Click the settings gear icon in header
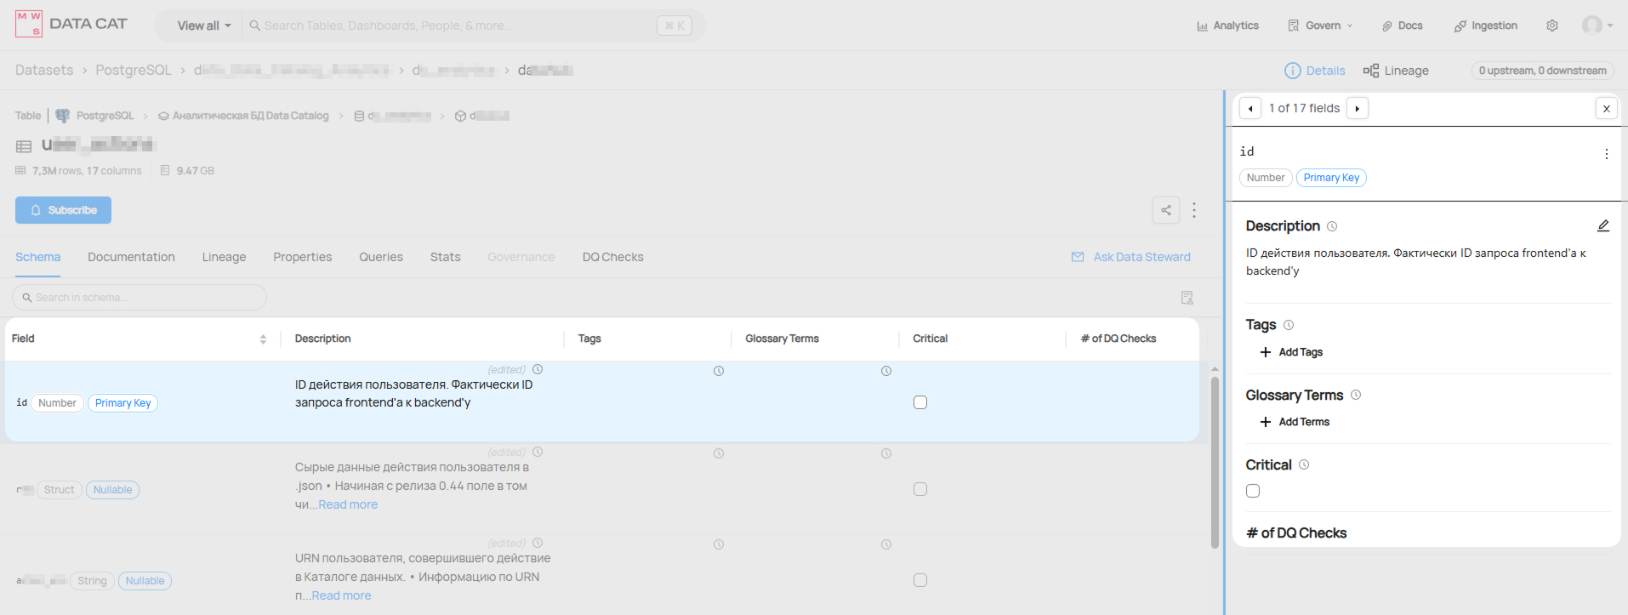The image size is (1628, 615). 1551,26
